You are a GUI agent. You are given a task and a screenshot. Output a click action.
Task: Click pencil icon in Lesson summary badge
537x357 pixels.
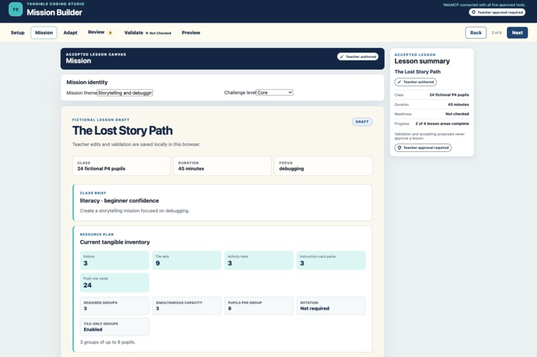[399, 82]
